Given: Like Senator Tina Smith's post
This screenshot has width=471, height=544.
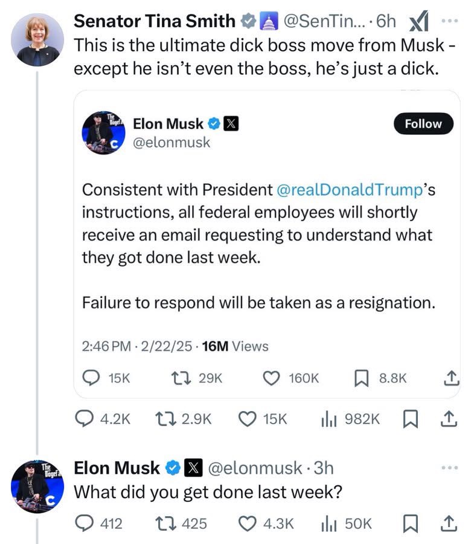Looking at the screenshot, I should 246,418.
